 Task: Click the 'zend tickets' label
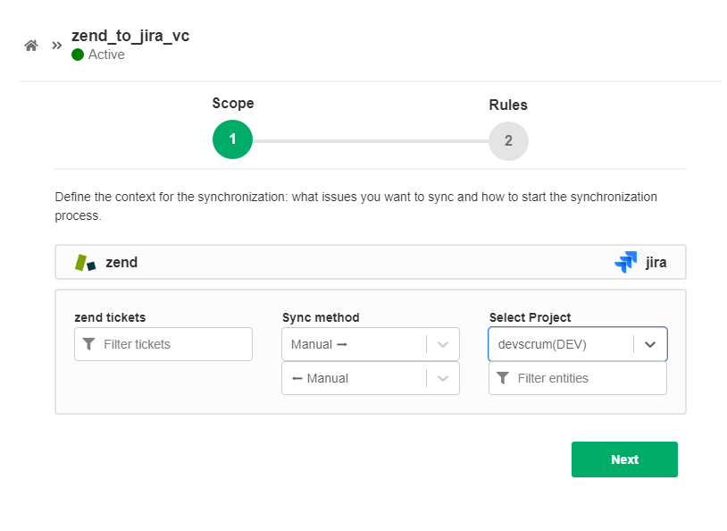(110, 317)
